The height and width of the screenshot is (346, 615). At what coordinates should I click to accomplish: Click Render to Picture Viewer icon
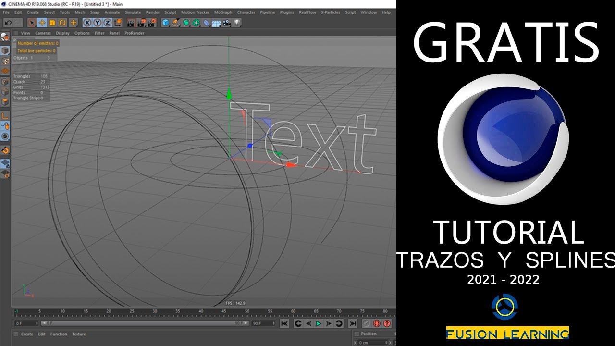(141, 23)
